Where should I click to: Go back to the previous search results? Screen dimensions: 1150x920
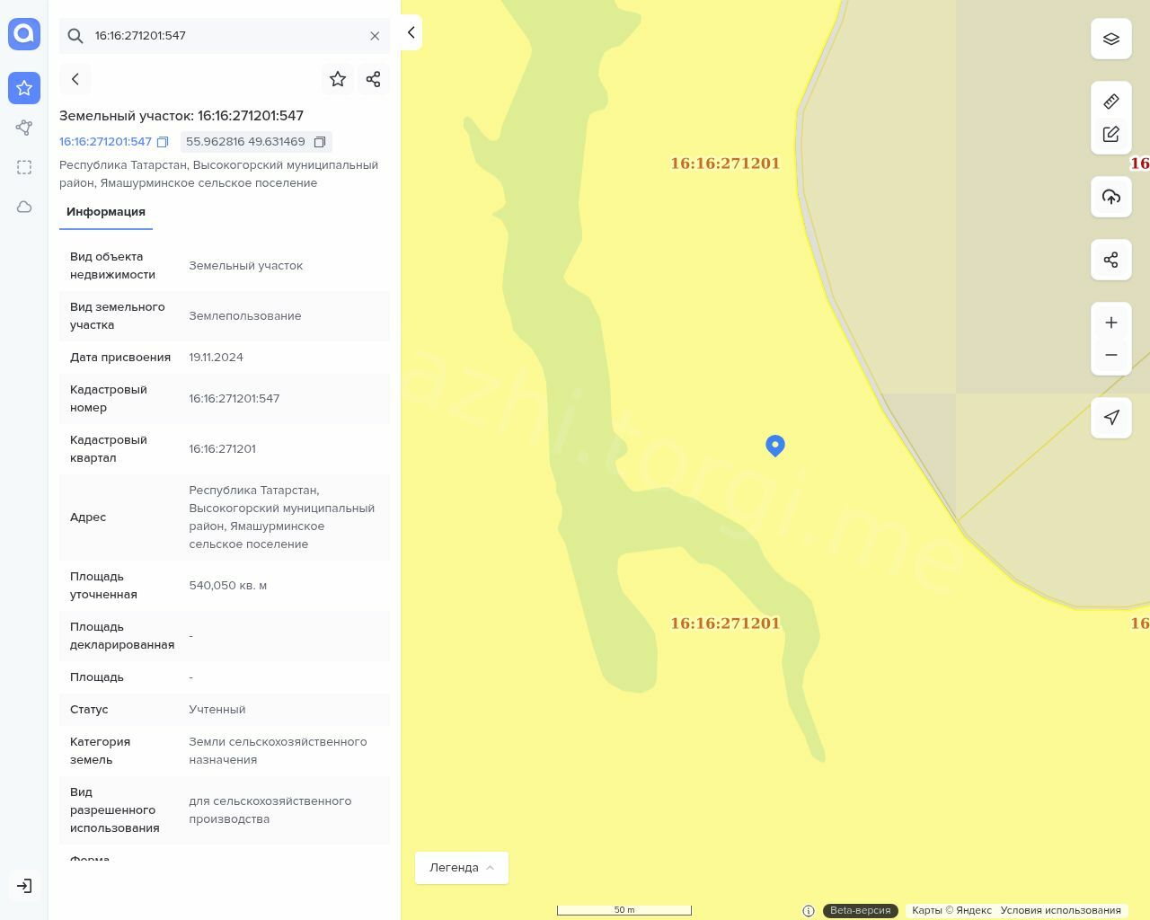click(75, 79)
